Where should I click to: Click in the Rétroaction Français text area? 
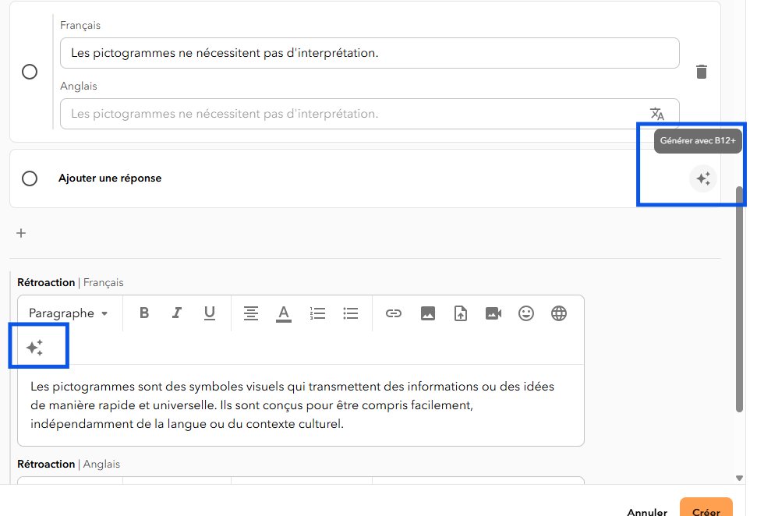301,405
